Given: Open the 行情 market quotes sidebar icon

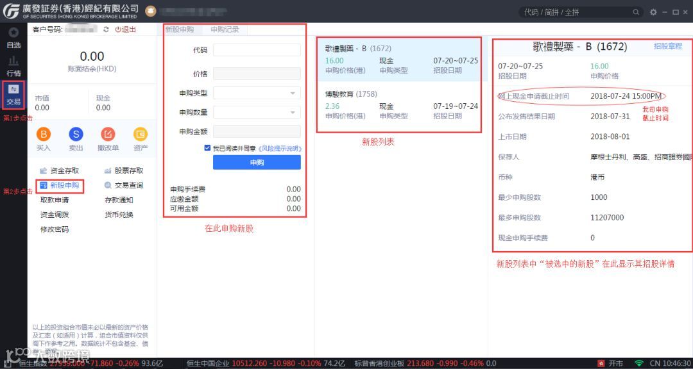Looking at the screenshot, I should [x=13, y=66].
